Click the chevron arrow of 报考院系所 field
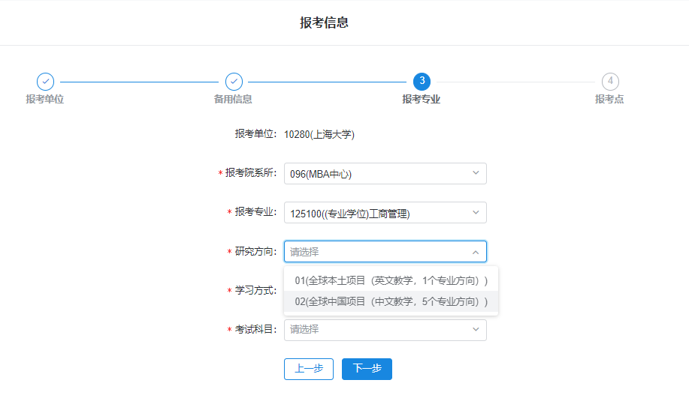This screenshot has width=689, height=404. (476, 173)
